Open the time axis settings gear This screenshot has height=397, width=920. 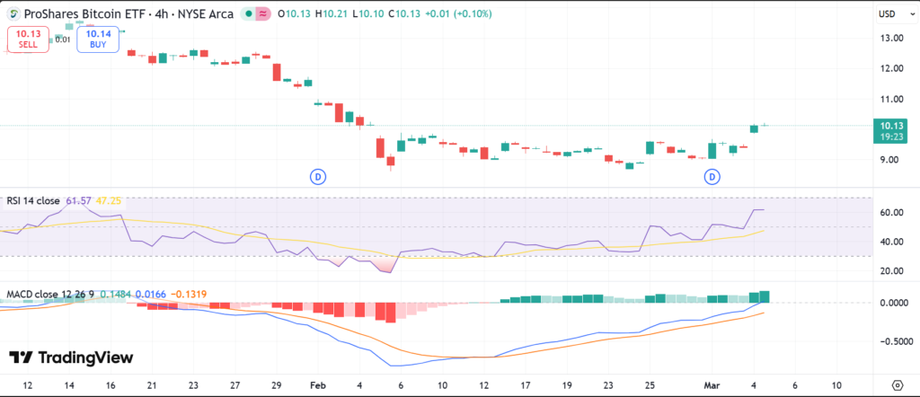click(x=895, y=384)
